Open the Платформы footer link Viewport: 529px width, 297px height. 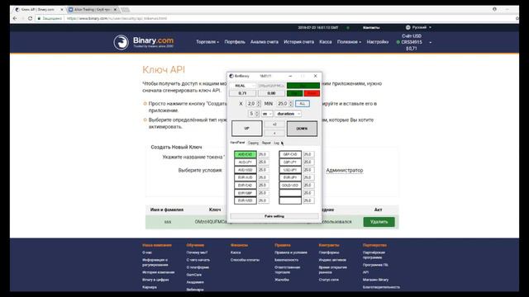[x=329, y=252]
